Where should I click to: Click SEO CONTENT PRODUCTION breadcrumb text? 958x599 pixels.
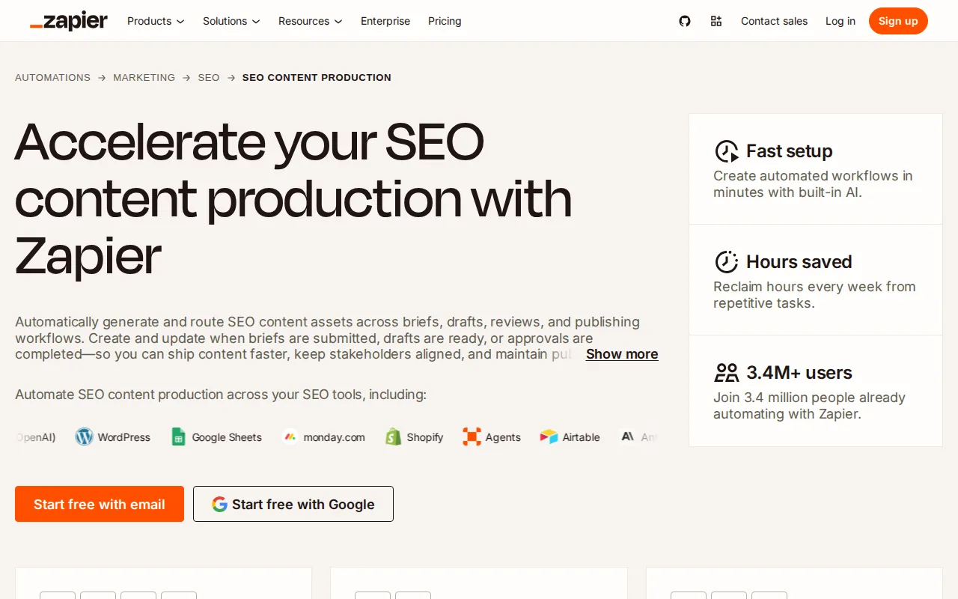pos(317,77)
